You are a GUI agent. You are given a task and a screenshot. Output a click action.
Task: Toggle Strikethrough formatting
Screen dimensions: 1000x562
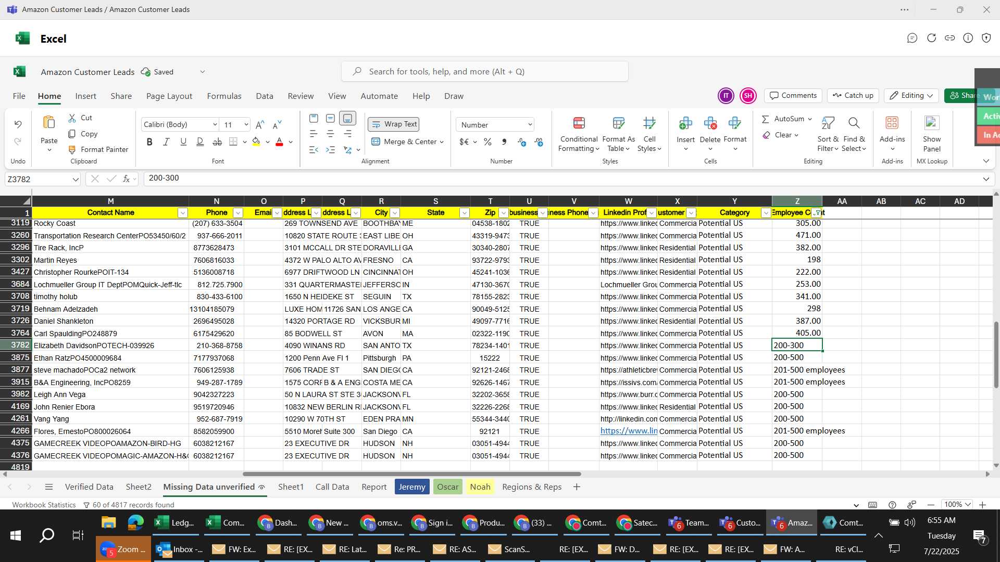tap(217, 142)
